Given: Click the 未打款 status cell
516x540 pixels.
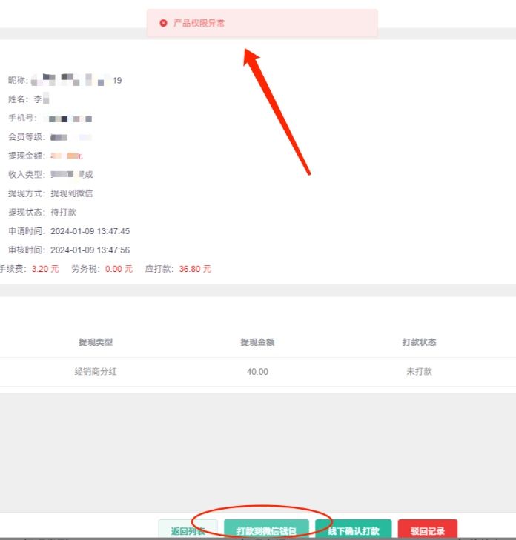Looking at the screenshot, I should (419, 372).
